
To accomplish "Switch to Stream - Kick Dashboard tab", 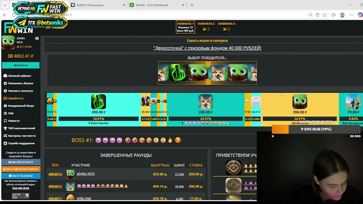I will (157, 5).
